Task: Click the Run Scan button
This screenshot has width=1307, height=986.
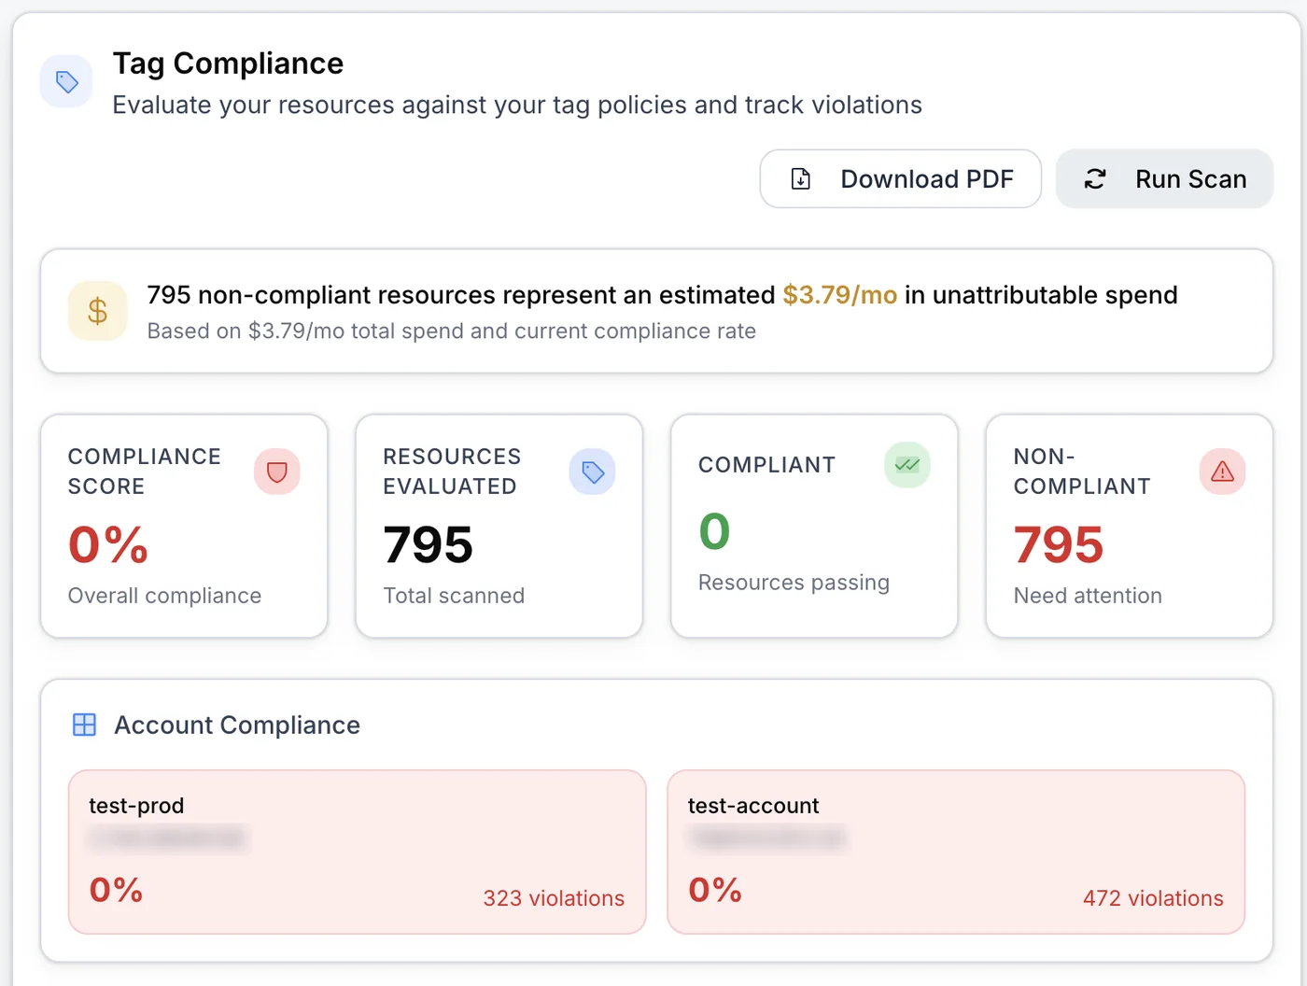Action: (1164, 178)
